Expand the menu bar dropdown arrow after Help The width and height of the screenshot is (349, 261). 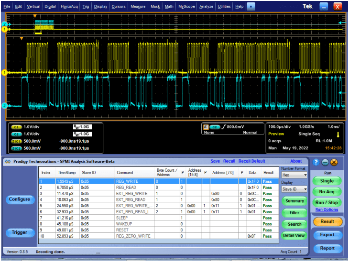click(251, 7)
